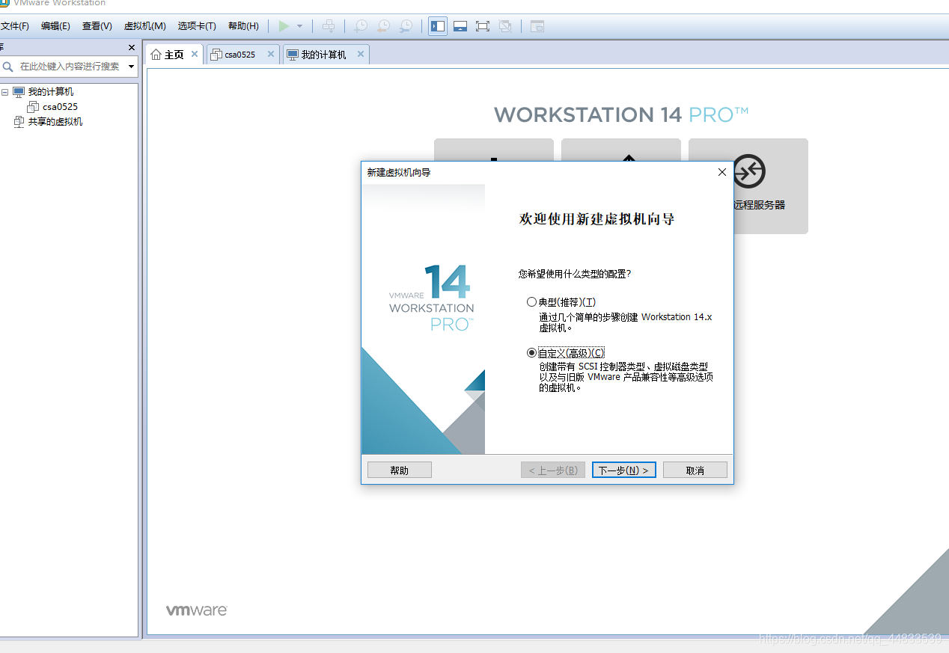Select 我的计算机 in the library tree
Image resolution: width=949 pixels, height=653 pixels.
pyautogui.click(x=51, y=92)
